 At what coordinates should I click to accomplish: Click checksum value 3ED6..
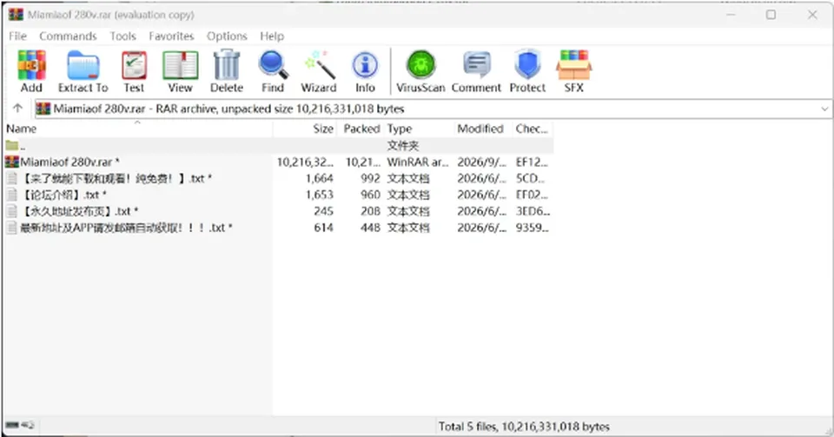point(533,212)
